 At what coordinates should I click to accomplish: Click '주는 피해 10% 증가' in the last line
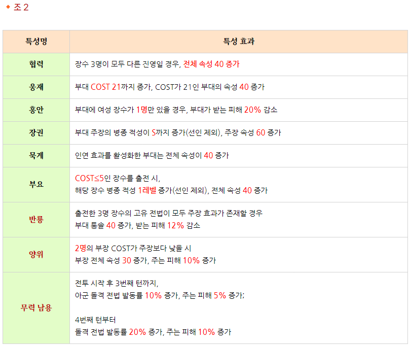[x=199, y=332]
